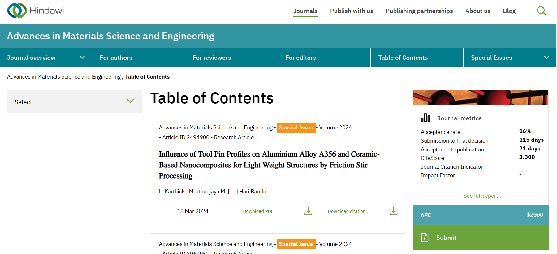Click the Download citation arrow icon
557x254 pixels.
point(393,211)
